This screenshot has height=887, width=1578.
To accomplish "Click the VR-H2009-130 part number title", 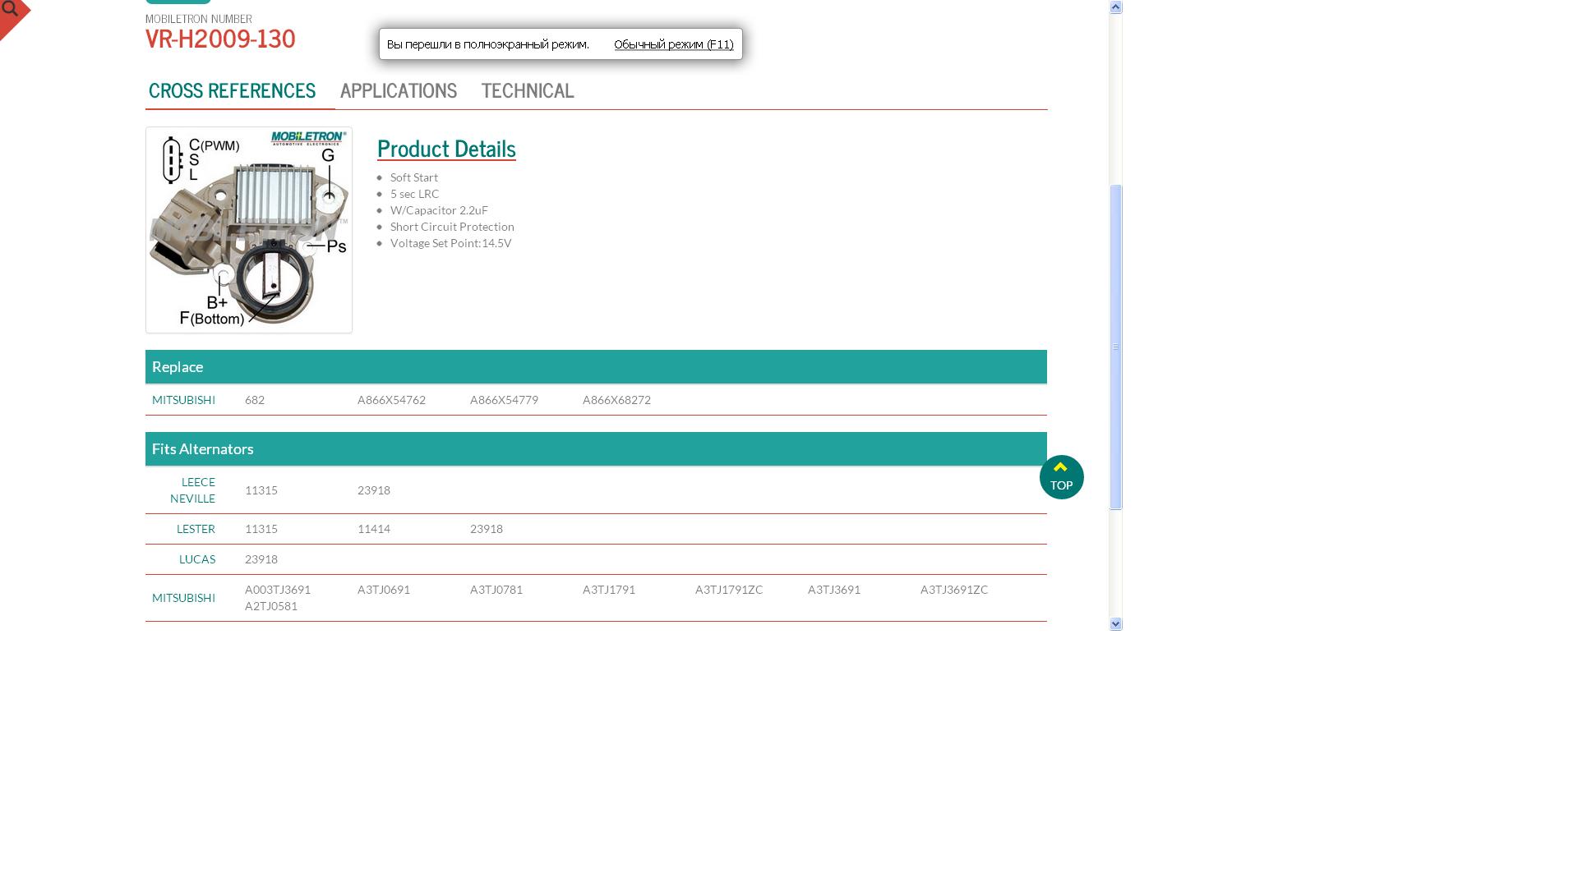I will click(220, 39).
